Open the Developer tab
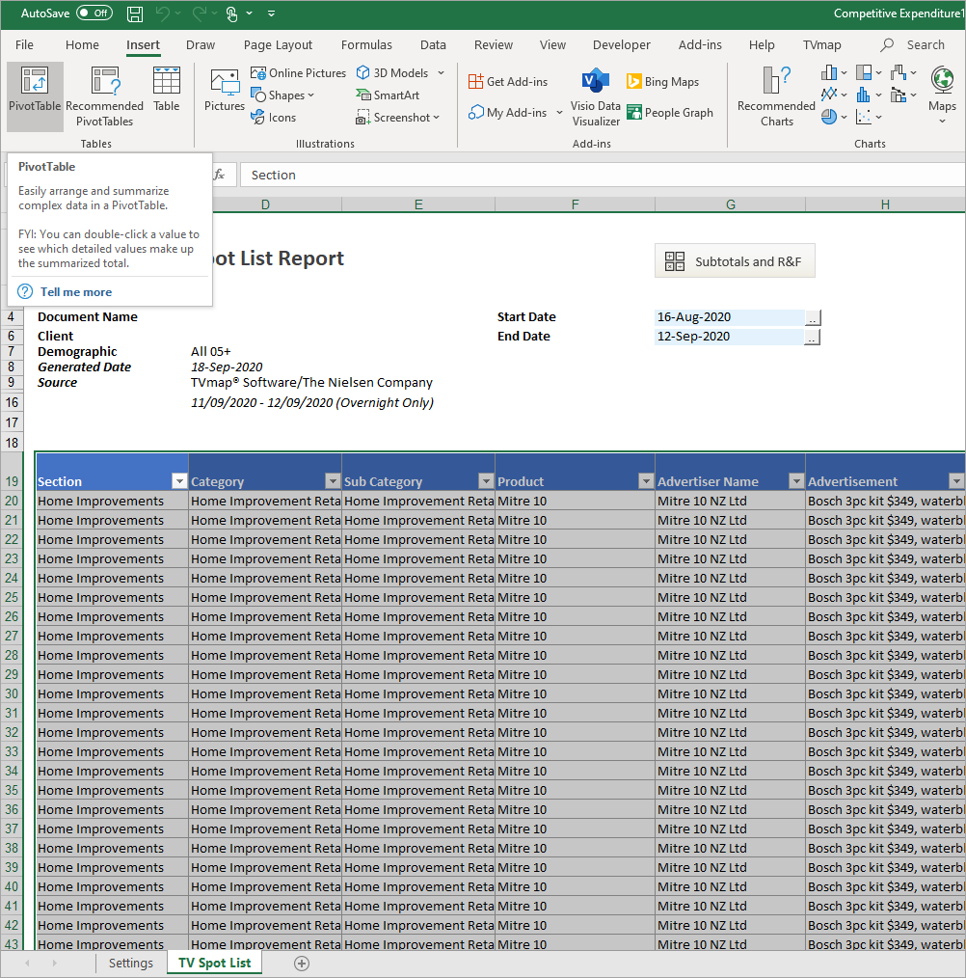The height and width of the screenshot is (978, 966). click(621, 45)
